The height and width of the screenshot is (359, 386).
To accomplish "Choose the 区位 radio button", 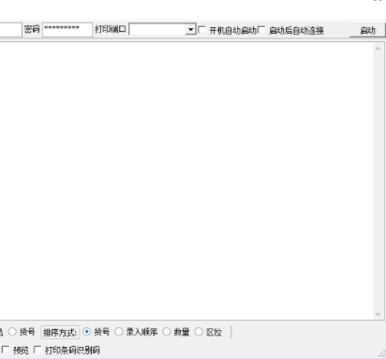I will 199,332.
